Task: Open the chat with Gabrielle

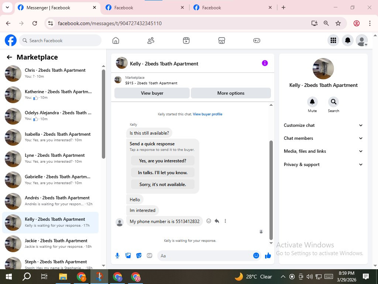Action: (51, 180)
